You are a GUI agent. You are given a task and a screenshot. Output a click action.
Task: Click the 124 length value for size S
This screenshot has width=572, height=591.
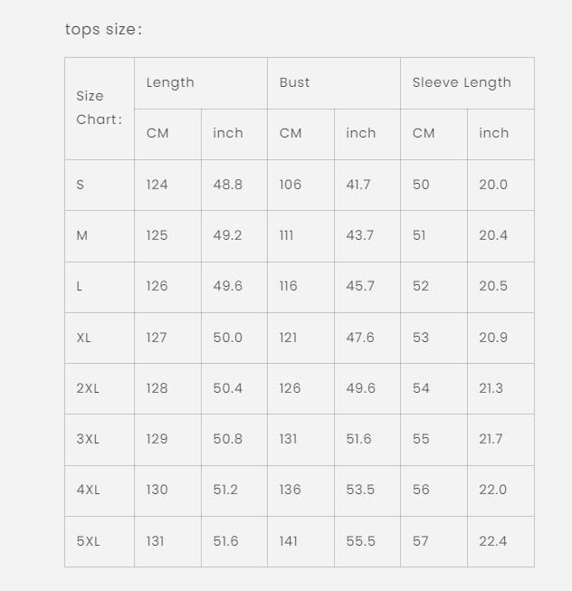point(157,185)
